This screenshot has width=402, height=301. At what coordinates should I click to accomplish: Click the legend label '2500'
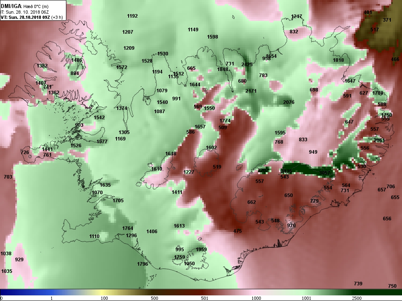(356, 298)
